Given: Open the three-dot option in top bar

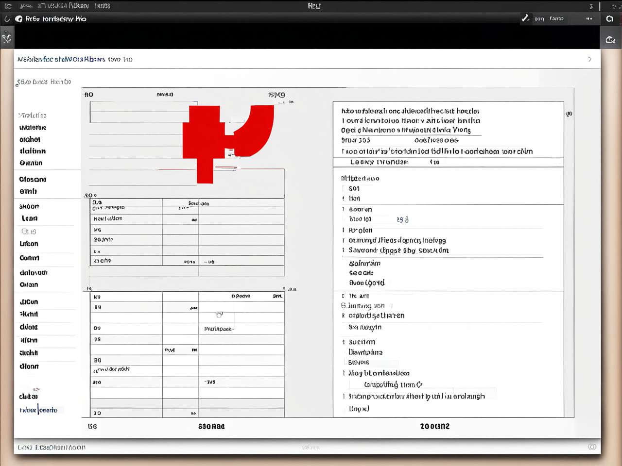Looking at the screenshot, I should pyautogui.click(x=589, y=19).
